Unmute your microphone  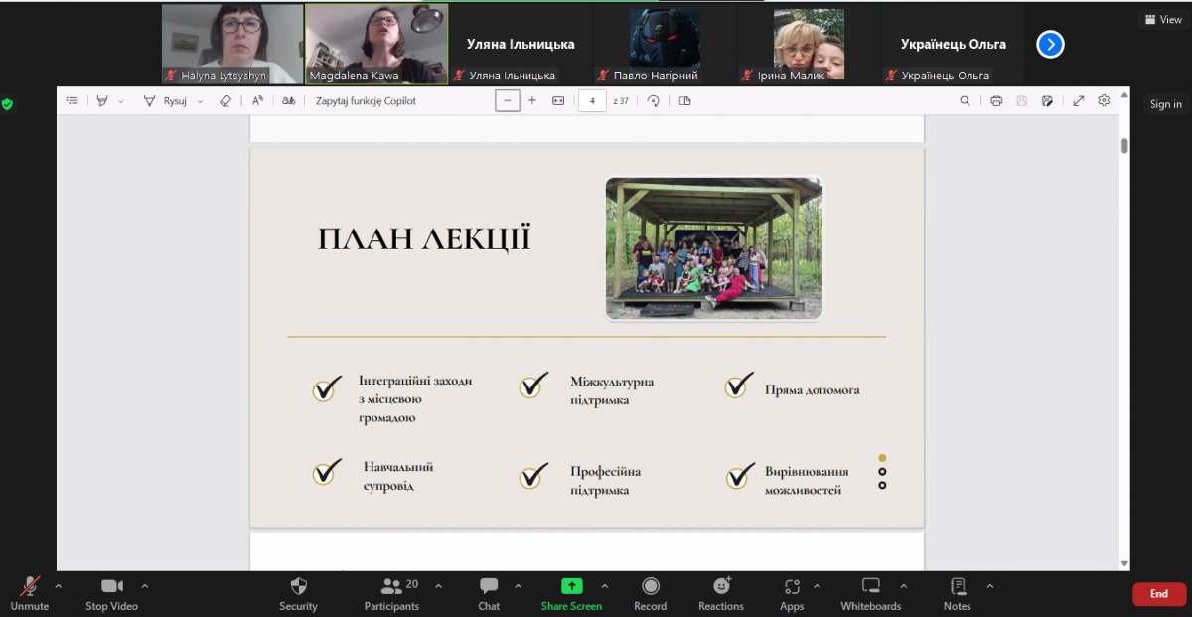(30, 593)
